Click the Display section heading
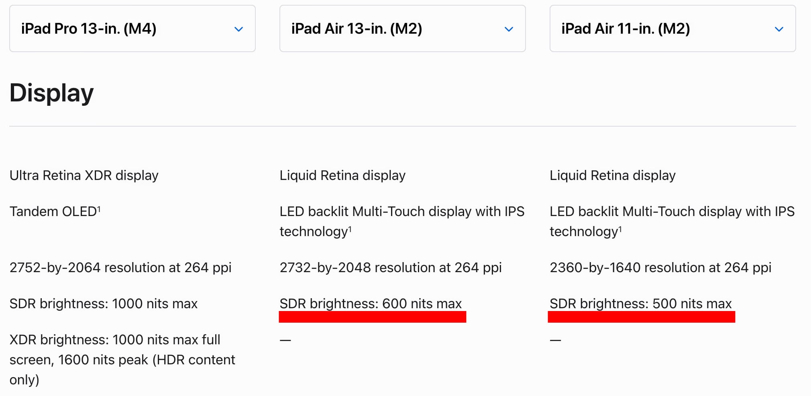The height and width of the screenshot is (396, 811). [x=51, y=93]
